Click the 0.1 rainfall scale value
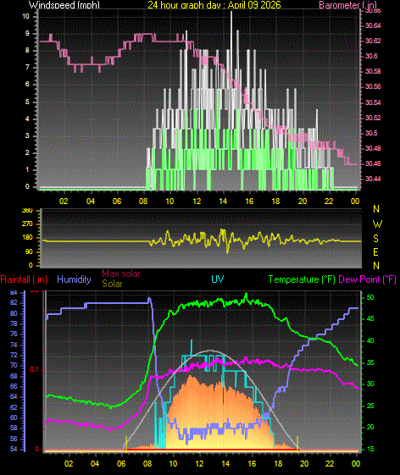Screen dimensions: 400x475 (35, 369)
